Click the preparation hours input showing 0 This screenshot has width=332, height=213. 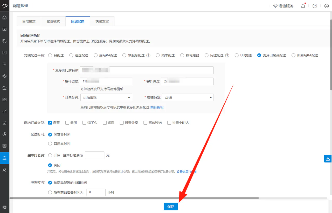[x=96, y=193]
